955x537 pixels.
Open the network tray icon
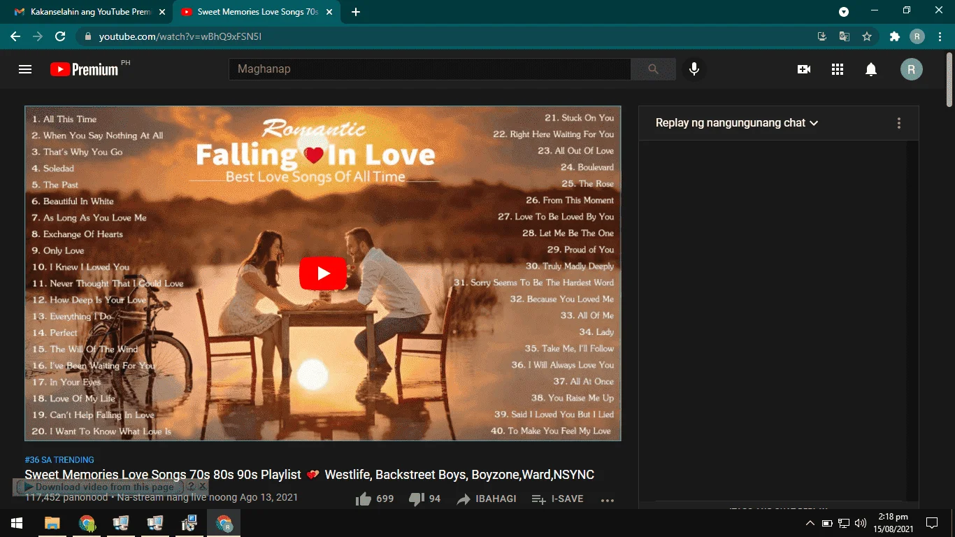click(844, 523)
